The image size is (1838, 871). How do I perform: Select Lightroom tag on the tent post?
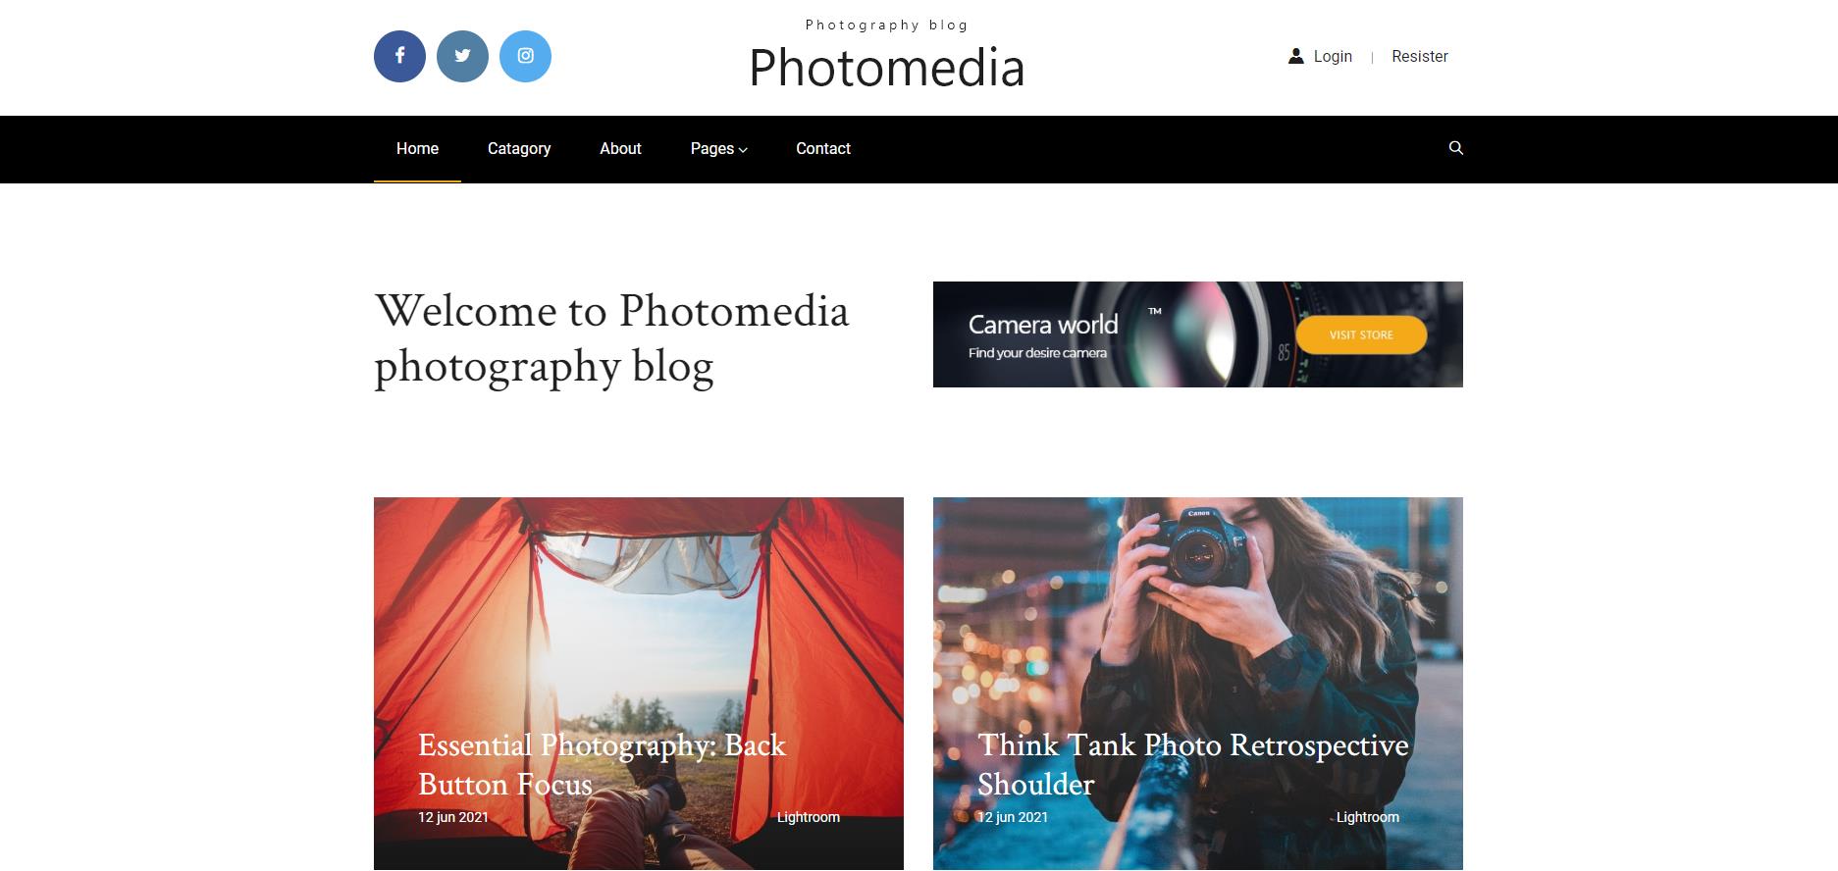pyautogui.click(x=809, y=817)
